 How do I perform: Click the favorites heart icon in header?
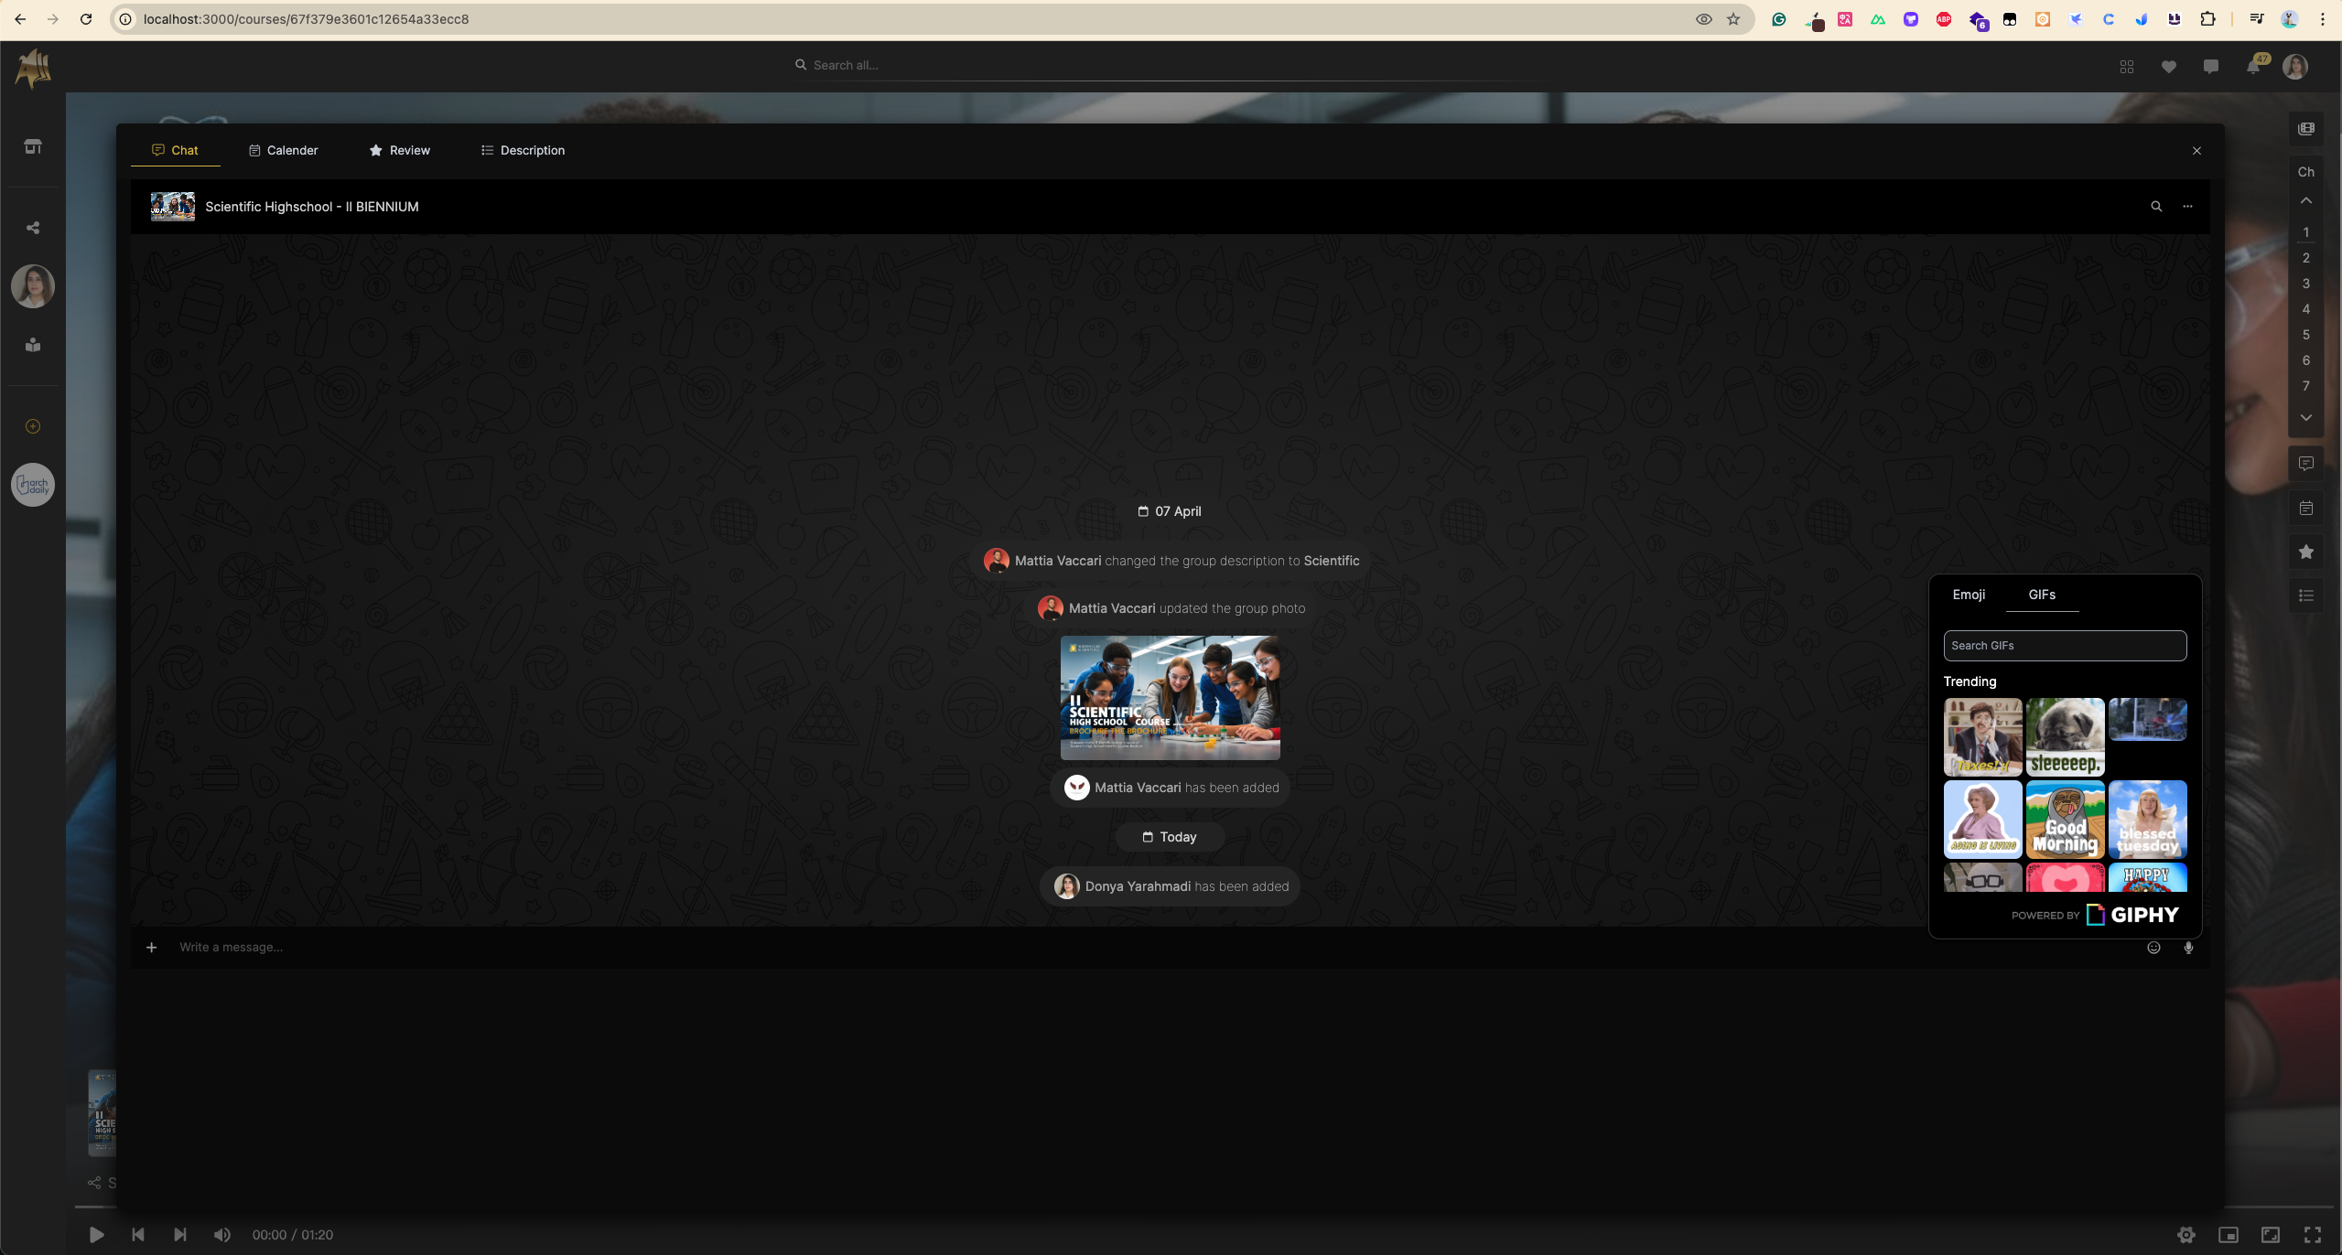[x=2168, y=66]
